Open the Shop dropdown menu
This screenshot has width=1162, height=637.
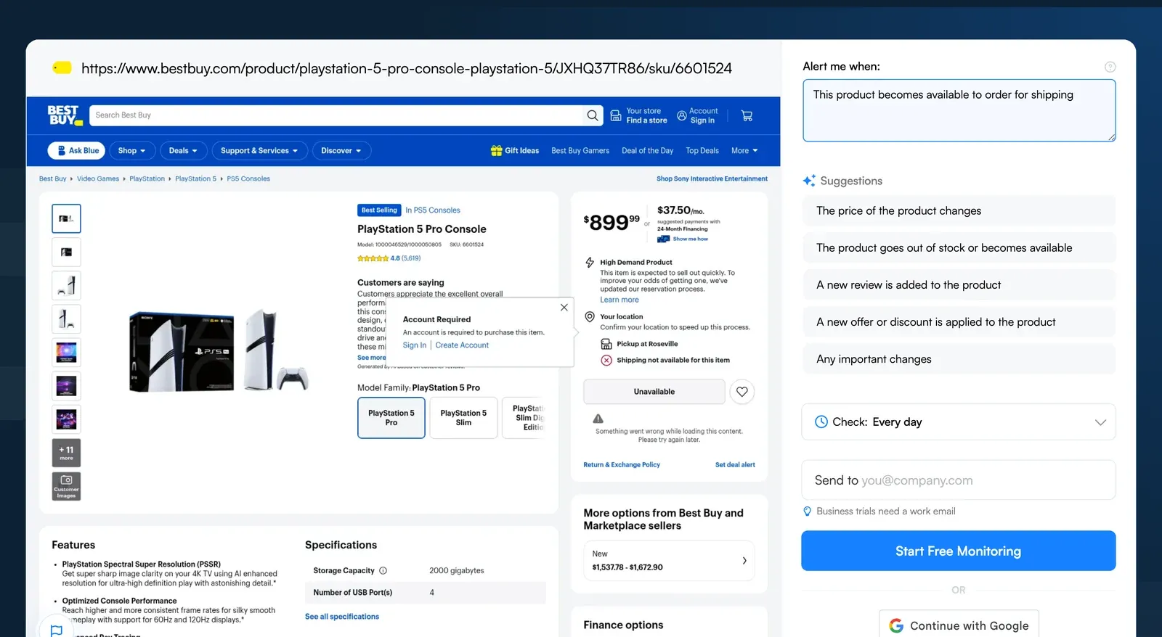131,151
